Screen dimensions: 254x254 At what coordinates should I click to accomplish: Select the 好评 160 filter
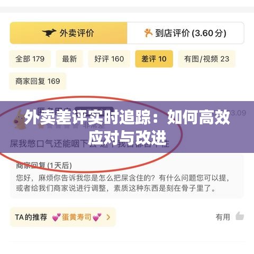(109, 59)
